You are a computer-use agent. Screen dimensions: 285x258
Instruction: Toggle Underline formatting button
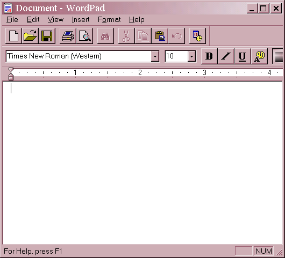[243, 56]
